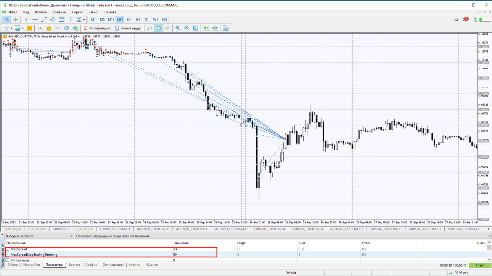492x276 pixels.
Task: Enable Алготрейдинг button
Action: point(97,28)
